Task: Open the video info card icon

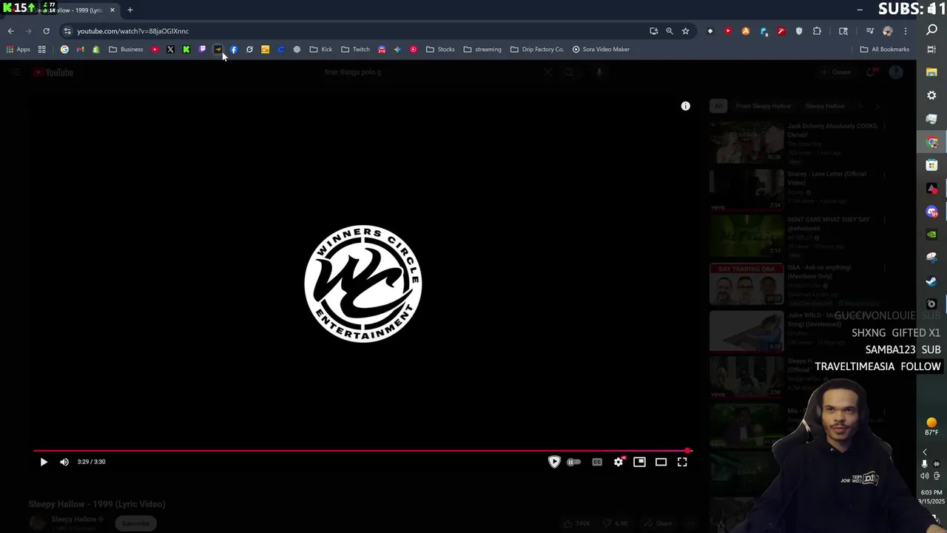Action: tap(686, 106)
